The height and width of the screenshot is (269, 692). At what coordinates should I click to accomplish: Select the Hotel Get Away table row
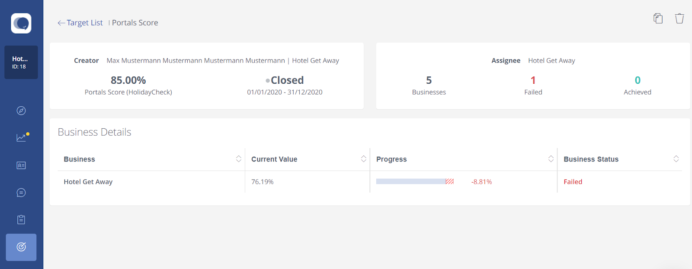coord(370,182)
